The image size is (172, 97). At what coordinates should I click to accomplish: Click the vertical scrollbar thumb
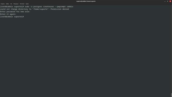171,95
